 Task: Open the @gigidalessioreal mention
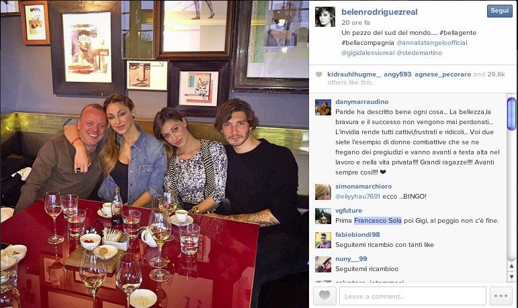tap(368, 53)
